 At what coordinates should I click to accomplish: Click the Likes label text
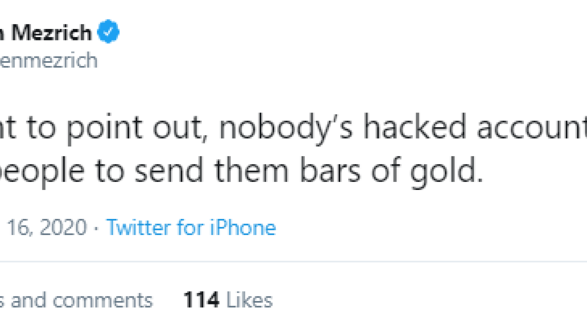pyautogui.click(x=249, y=300)
